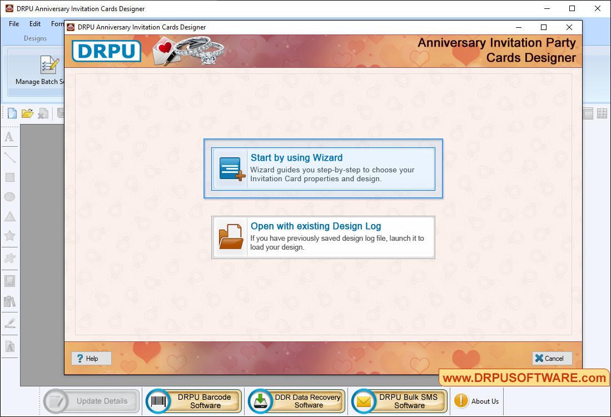The height and width of the screenshot is (417, 611).
Task: Click the open folder toolbar icon
Action: coord(27,113)
